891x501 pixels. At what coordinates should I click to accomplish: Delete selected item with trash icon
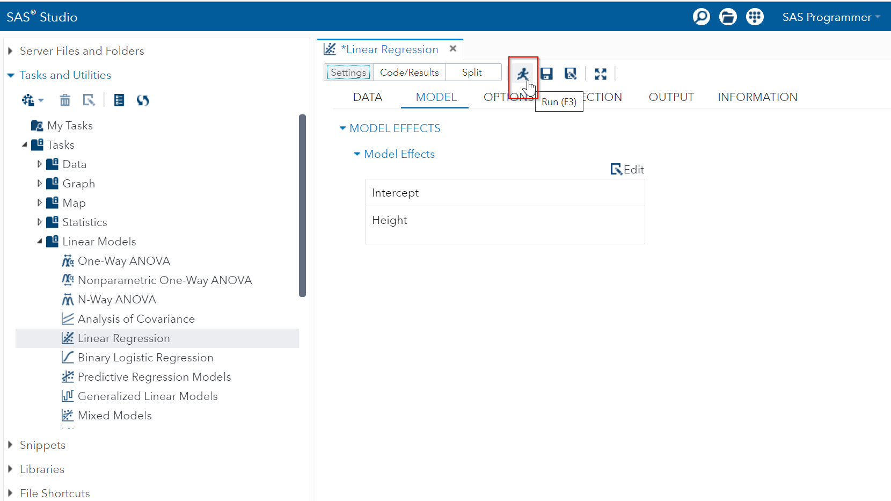(x=64, y=100)
